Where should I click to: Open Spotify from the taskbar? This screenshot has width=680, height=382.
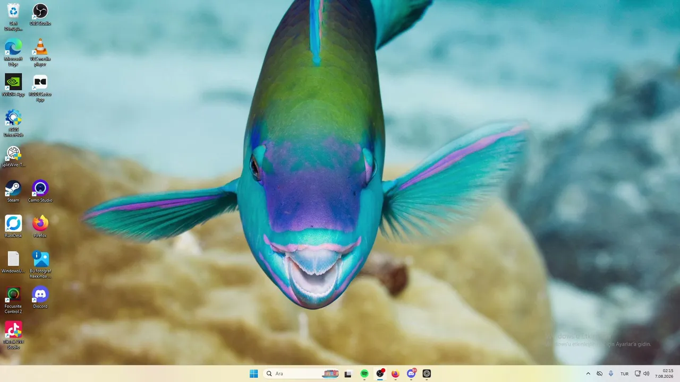point(364,374)
